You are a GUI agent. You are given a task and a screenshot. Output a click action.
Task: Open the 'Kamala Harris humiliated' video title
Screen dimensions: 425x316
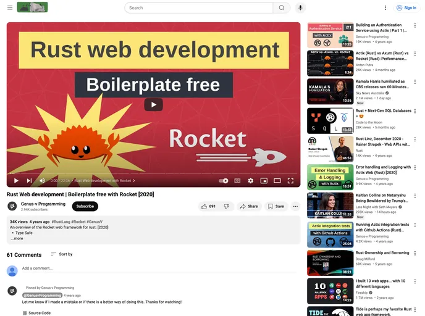pyautogui.click(x=382, y=84)
